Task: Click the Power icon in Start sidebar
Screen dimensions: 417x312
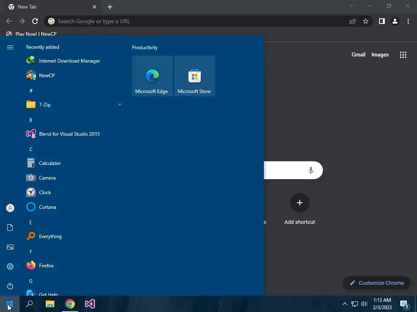Action: tap(10, 286)
